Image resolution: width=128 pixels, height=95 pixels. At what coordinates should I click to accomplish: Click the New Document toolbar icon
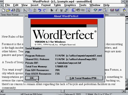tap(3, 10)
